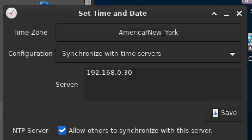Image resolution: width=252 pixels, height=140 pixels.
Task: Minimize the Set Time and Date window
Action: tap(227, 14)
